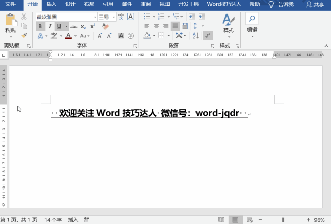Open the font name dropdown
The height and width of the screenshot is (224, 331).
coord(95,17)
